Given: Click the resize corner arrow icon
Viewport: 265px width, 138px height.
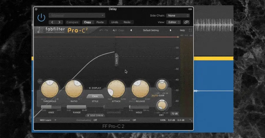Looking at the screenshot, I should 191,120.
